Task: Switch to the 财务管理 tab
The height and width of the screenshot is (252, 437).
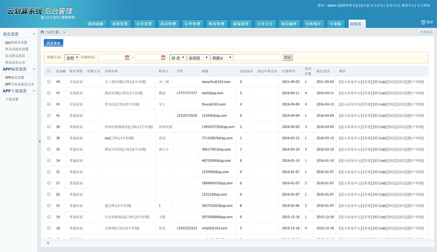Action: click(x=216, y=24)
